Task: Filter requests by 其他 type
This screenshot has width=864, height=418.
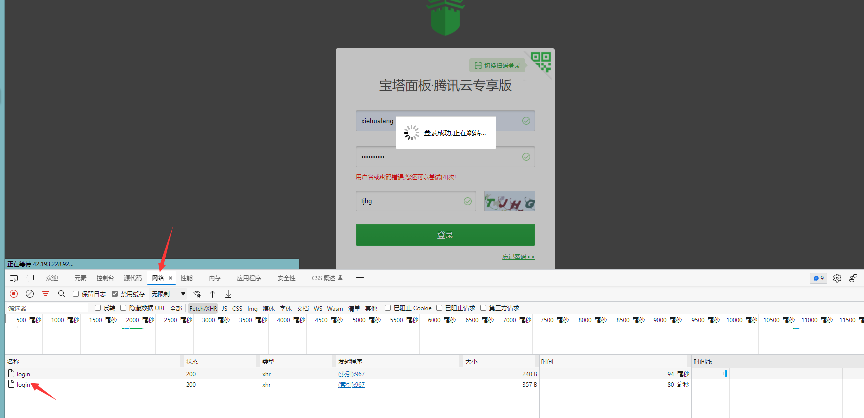Action: coord(371,308)
